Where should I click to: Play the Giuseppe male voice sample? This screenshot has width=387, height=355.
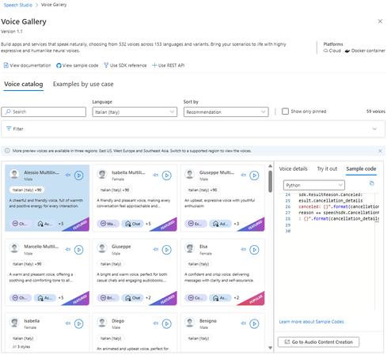166,250
